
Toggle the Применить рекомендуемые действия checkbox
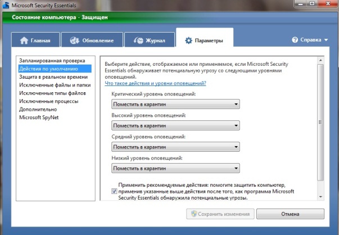point(114,191)
